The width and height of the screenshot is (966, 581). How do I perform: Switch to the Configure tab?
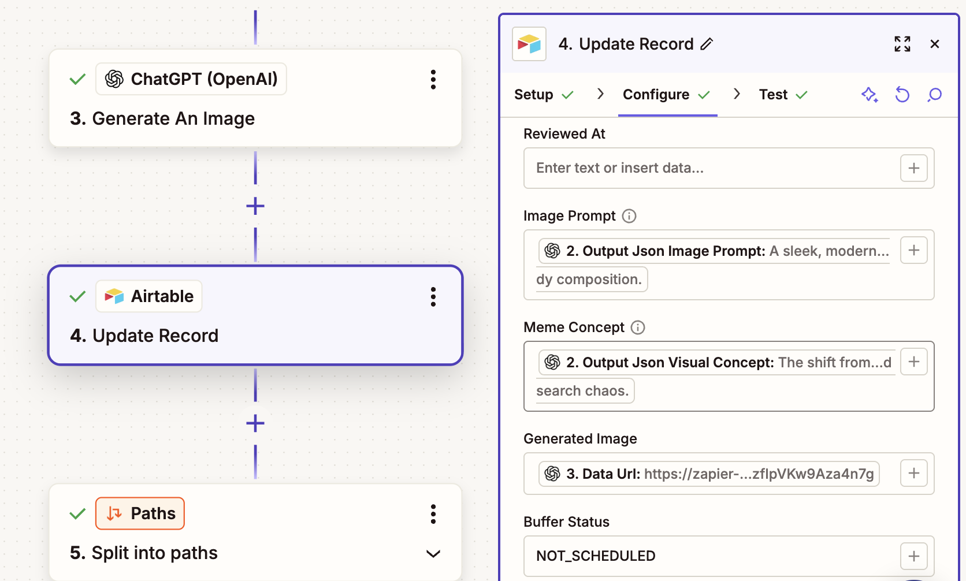pos(667,95)
